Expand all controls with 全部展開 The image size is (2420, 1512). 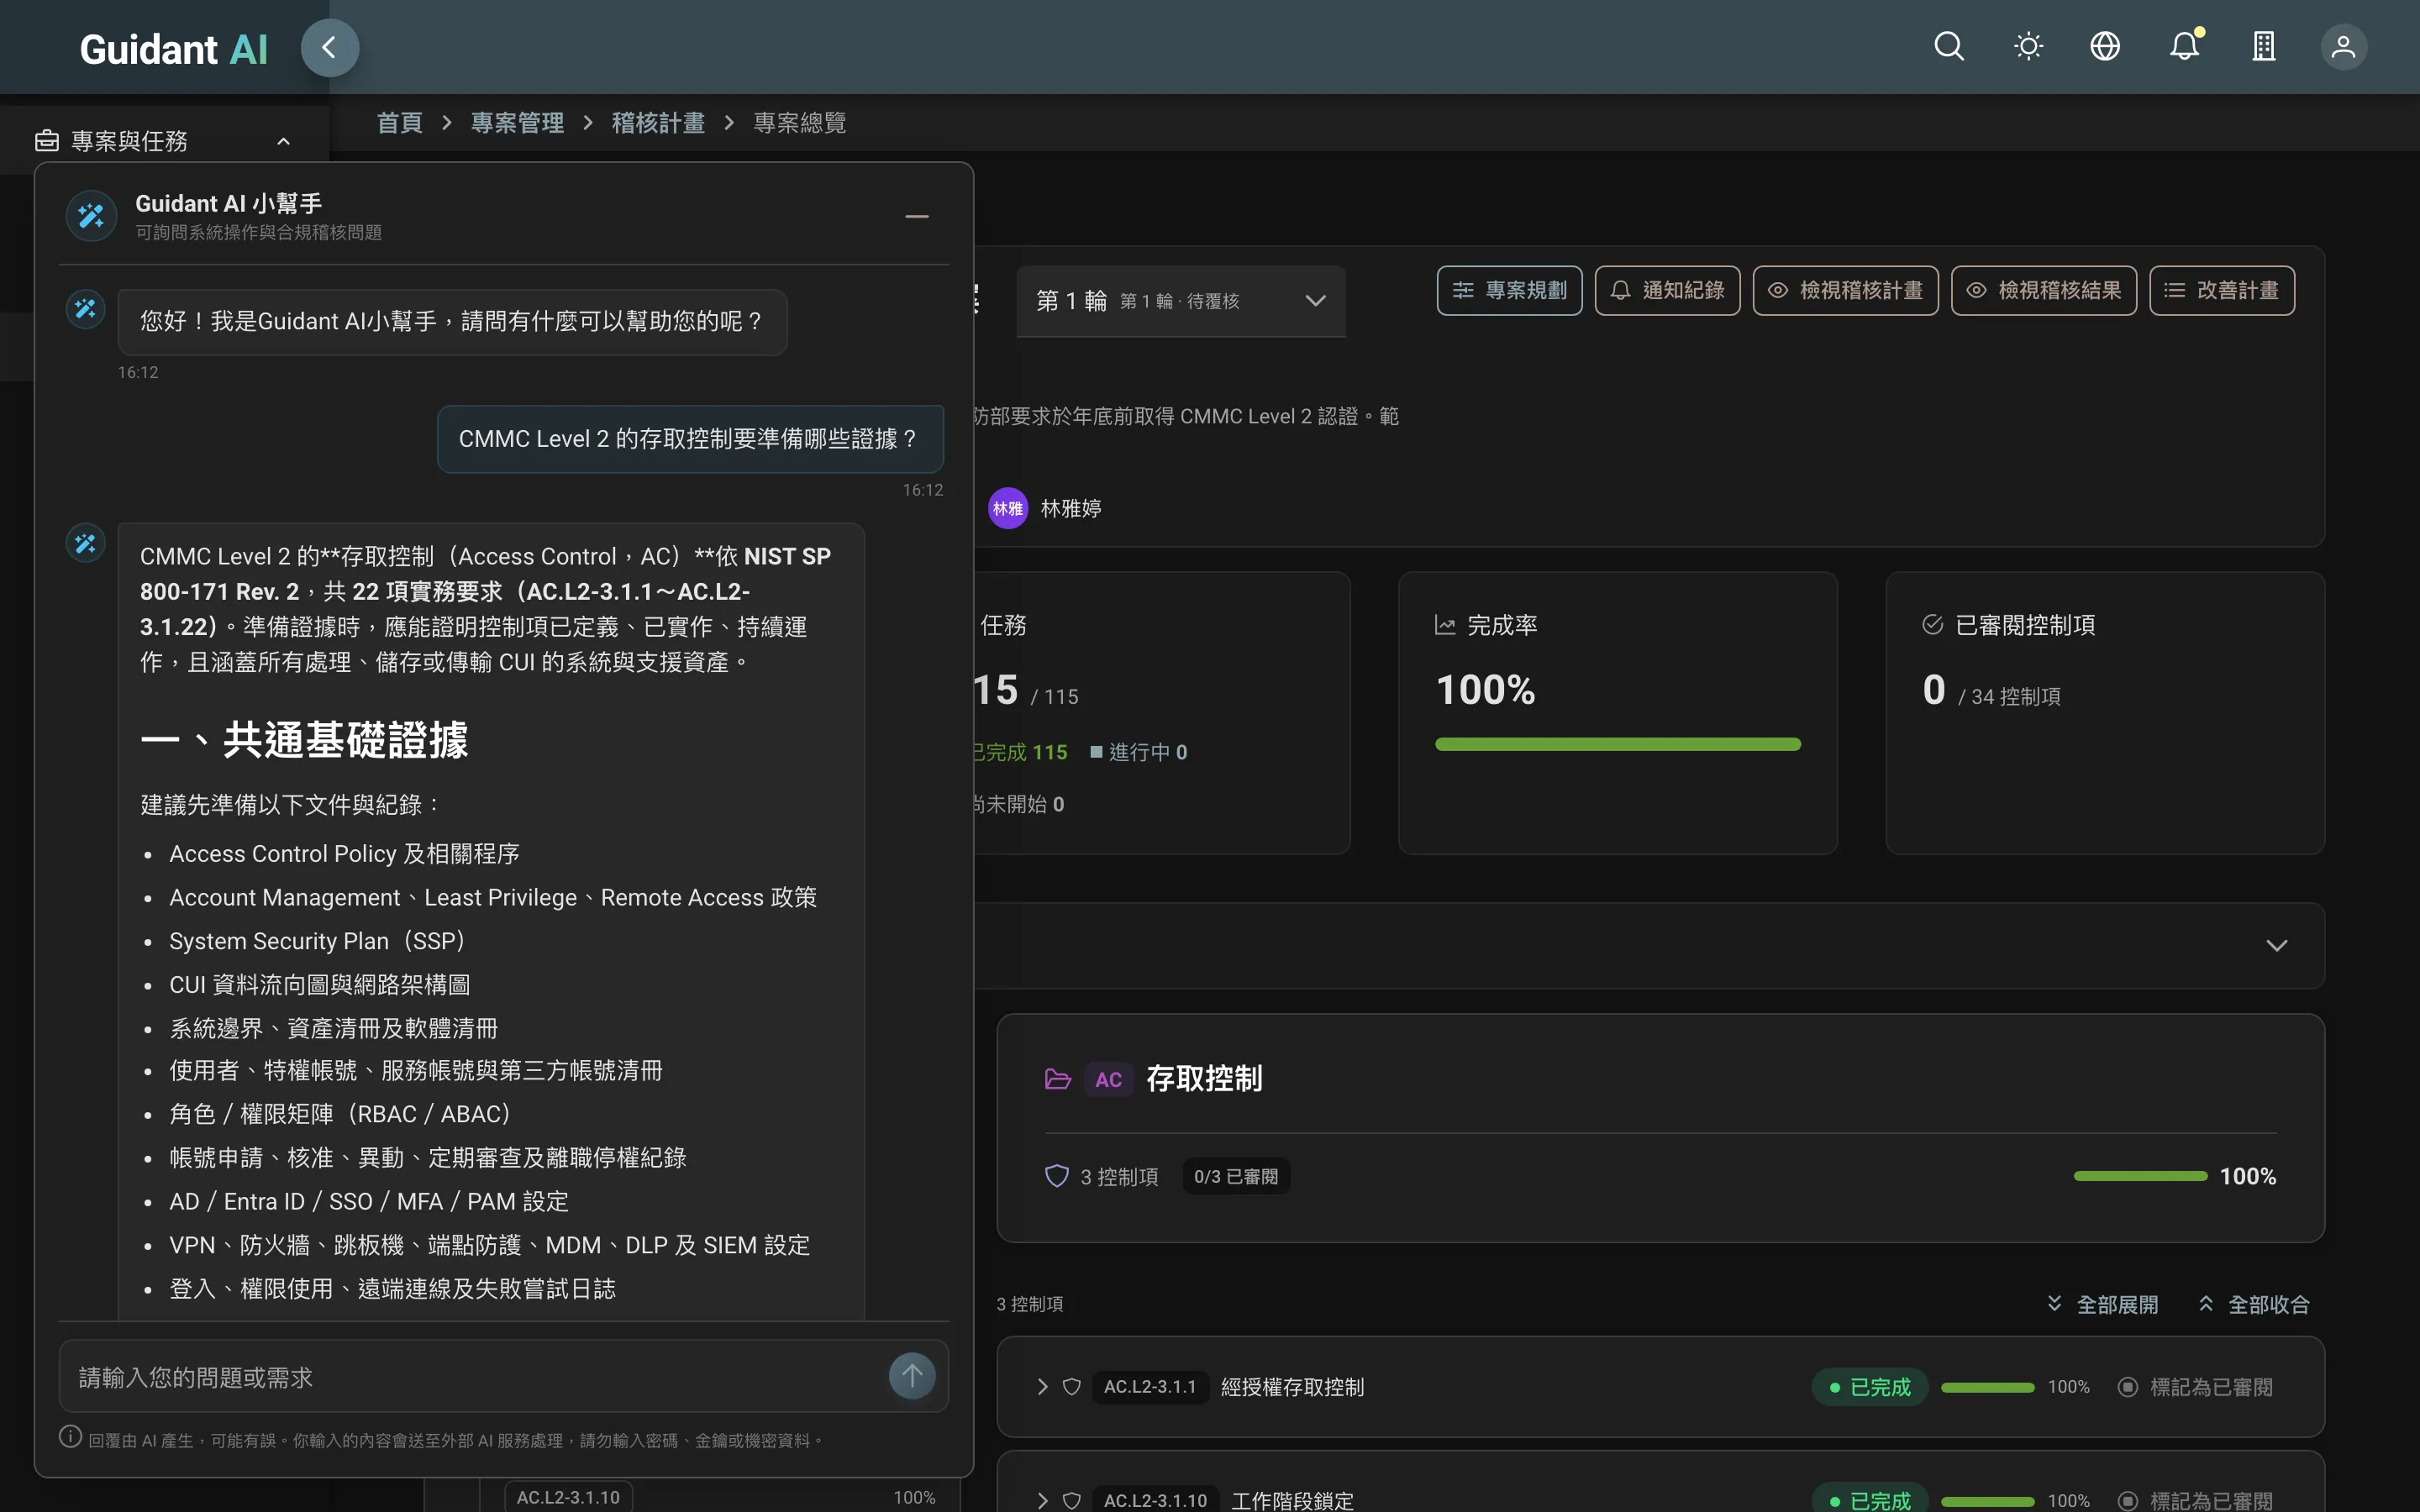click(2102, 1304)
